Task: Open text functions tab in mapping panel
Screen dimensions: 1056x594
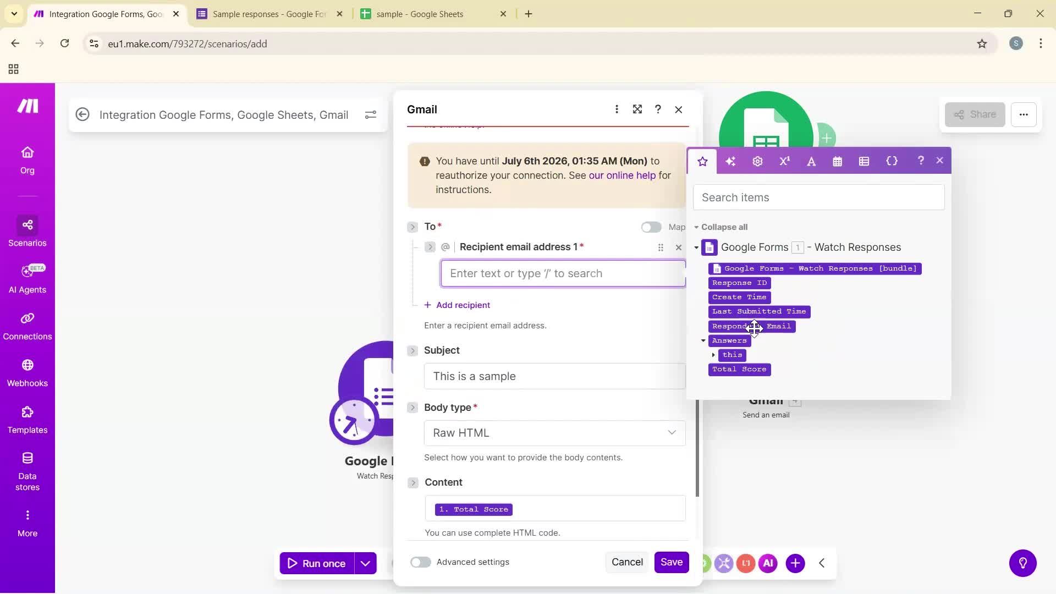Action: pos(811,161)
